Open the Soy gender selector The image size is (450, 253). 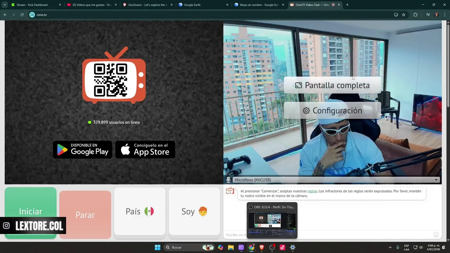click(194, 211)
